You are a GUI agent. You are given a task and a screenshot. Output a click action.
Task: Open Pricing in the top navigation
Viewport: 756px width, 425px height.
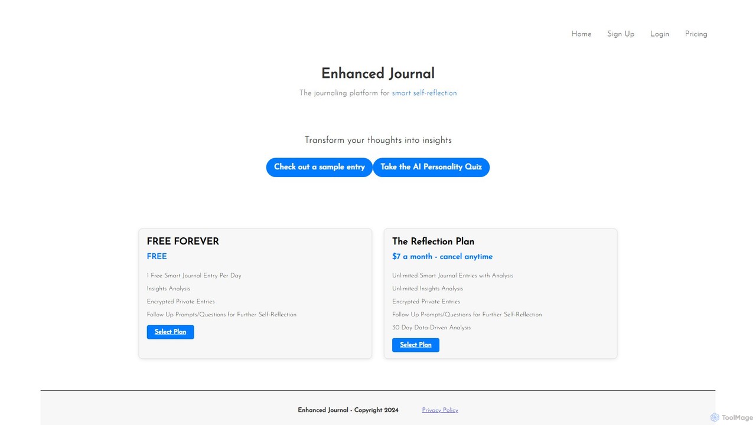696,34
